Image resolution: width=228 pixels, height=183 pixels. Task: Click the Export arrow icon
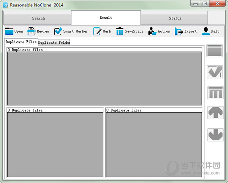click(179, 31)
